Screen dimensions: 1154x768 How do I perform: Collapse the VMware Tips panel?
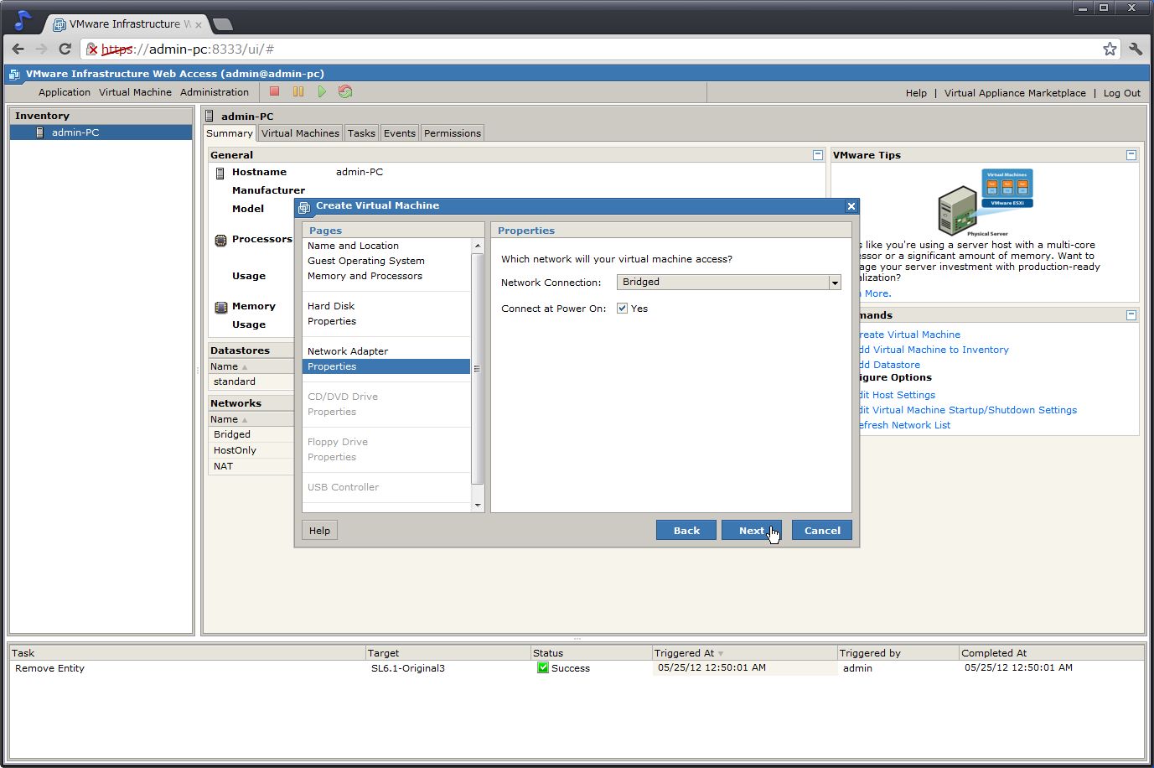[1131, 154]
